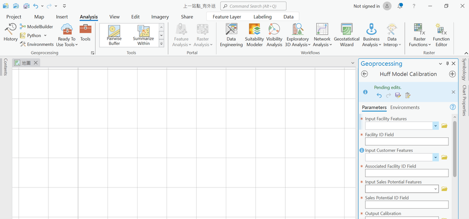
Task: Save pending edits icon
Action: [398, 95]
